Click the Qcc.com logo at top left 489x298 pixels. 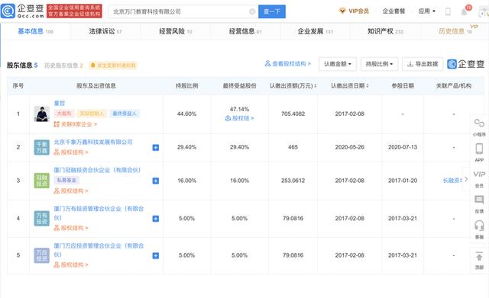22,11
